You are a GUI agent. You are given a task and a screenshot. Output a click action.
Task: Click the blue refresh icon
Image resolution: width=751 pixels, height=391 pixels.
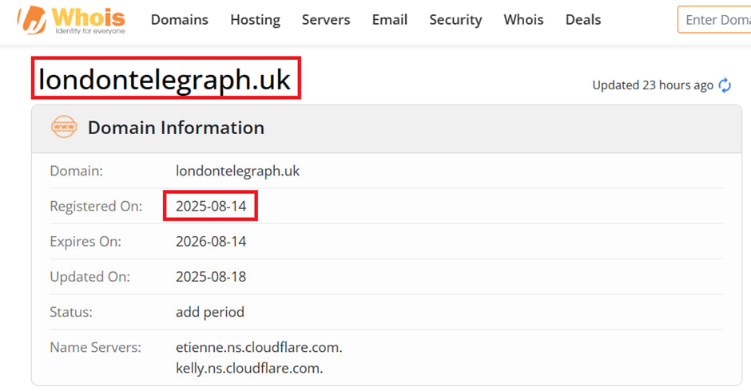[725, 85]
